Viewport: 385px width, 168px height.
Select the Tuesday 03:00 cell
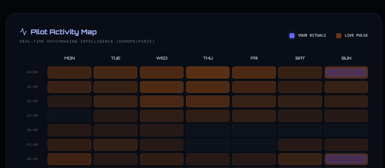point(115,116)
